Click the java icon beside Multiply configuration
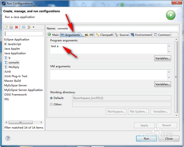This screenshot has height=147, width=184. (x=6, y=67)
